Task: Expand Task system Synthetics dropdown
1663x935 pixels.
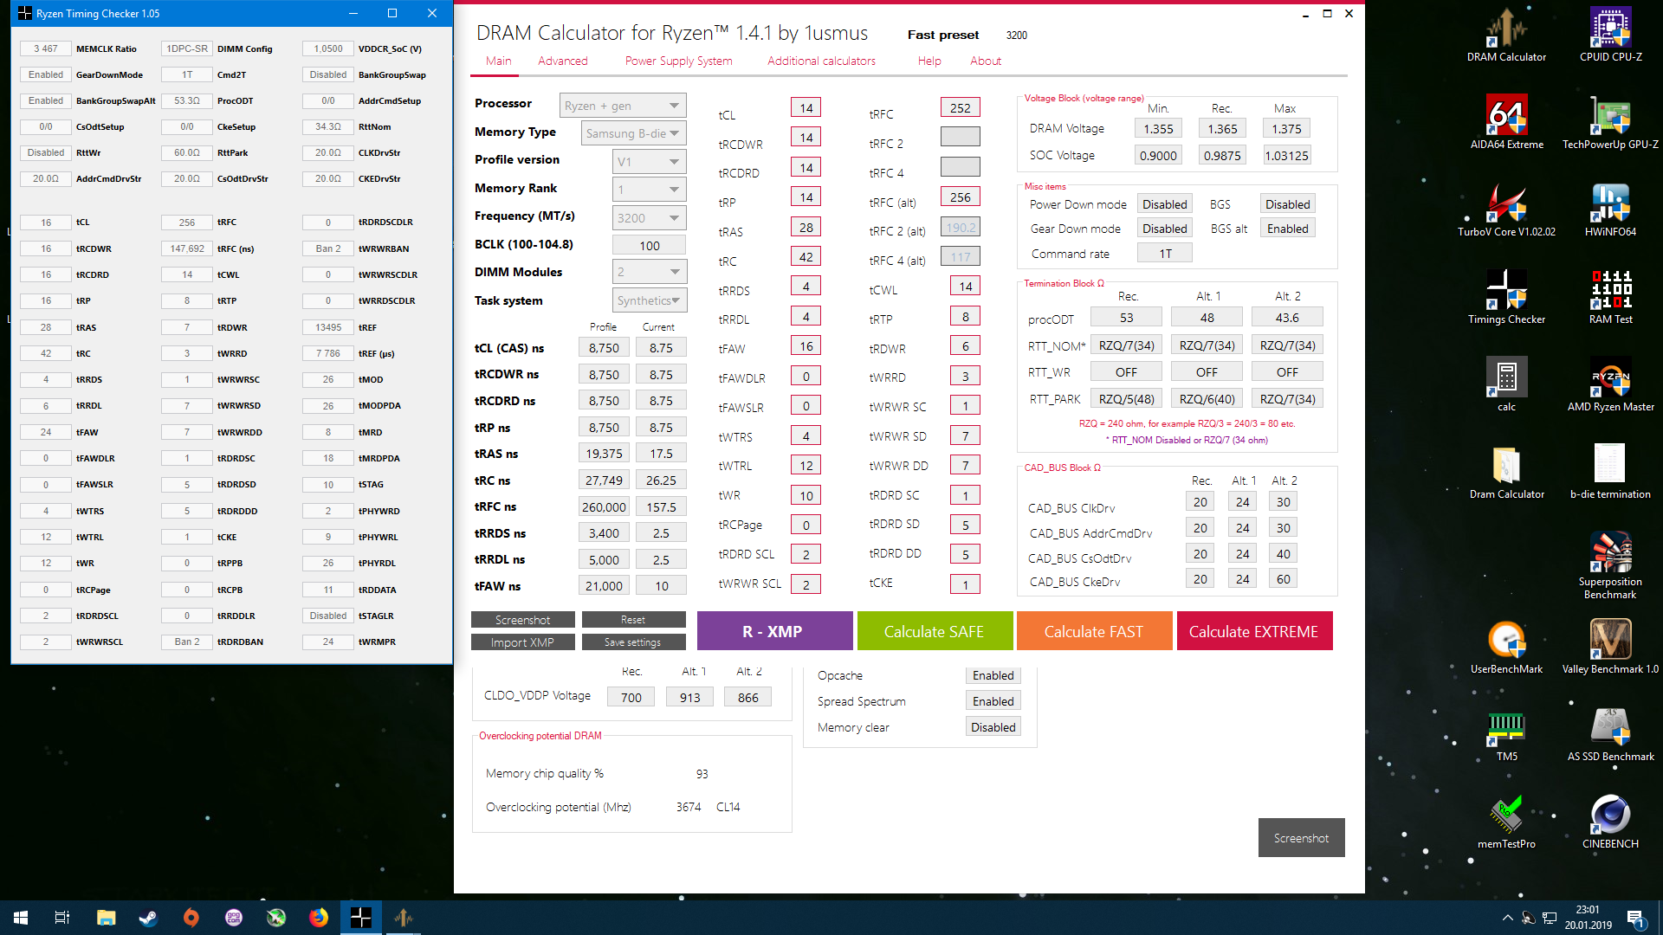Action: click(649, 300)
